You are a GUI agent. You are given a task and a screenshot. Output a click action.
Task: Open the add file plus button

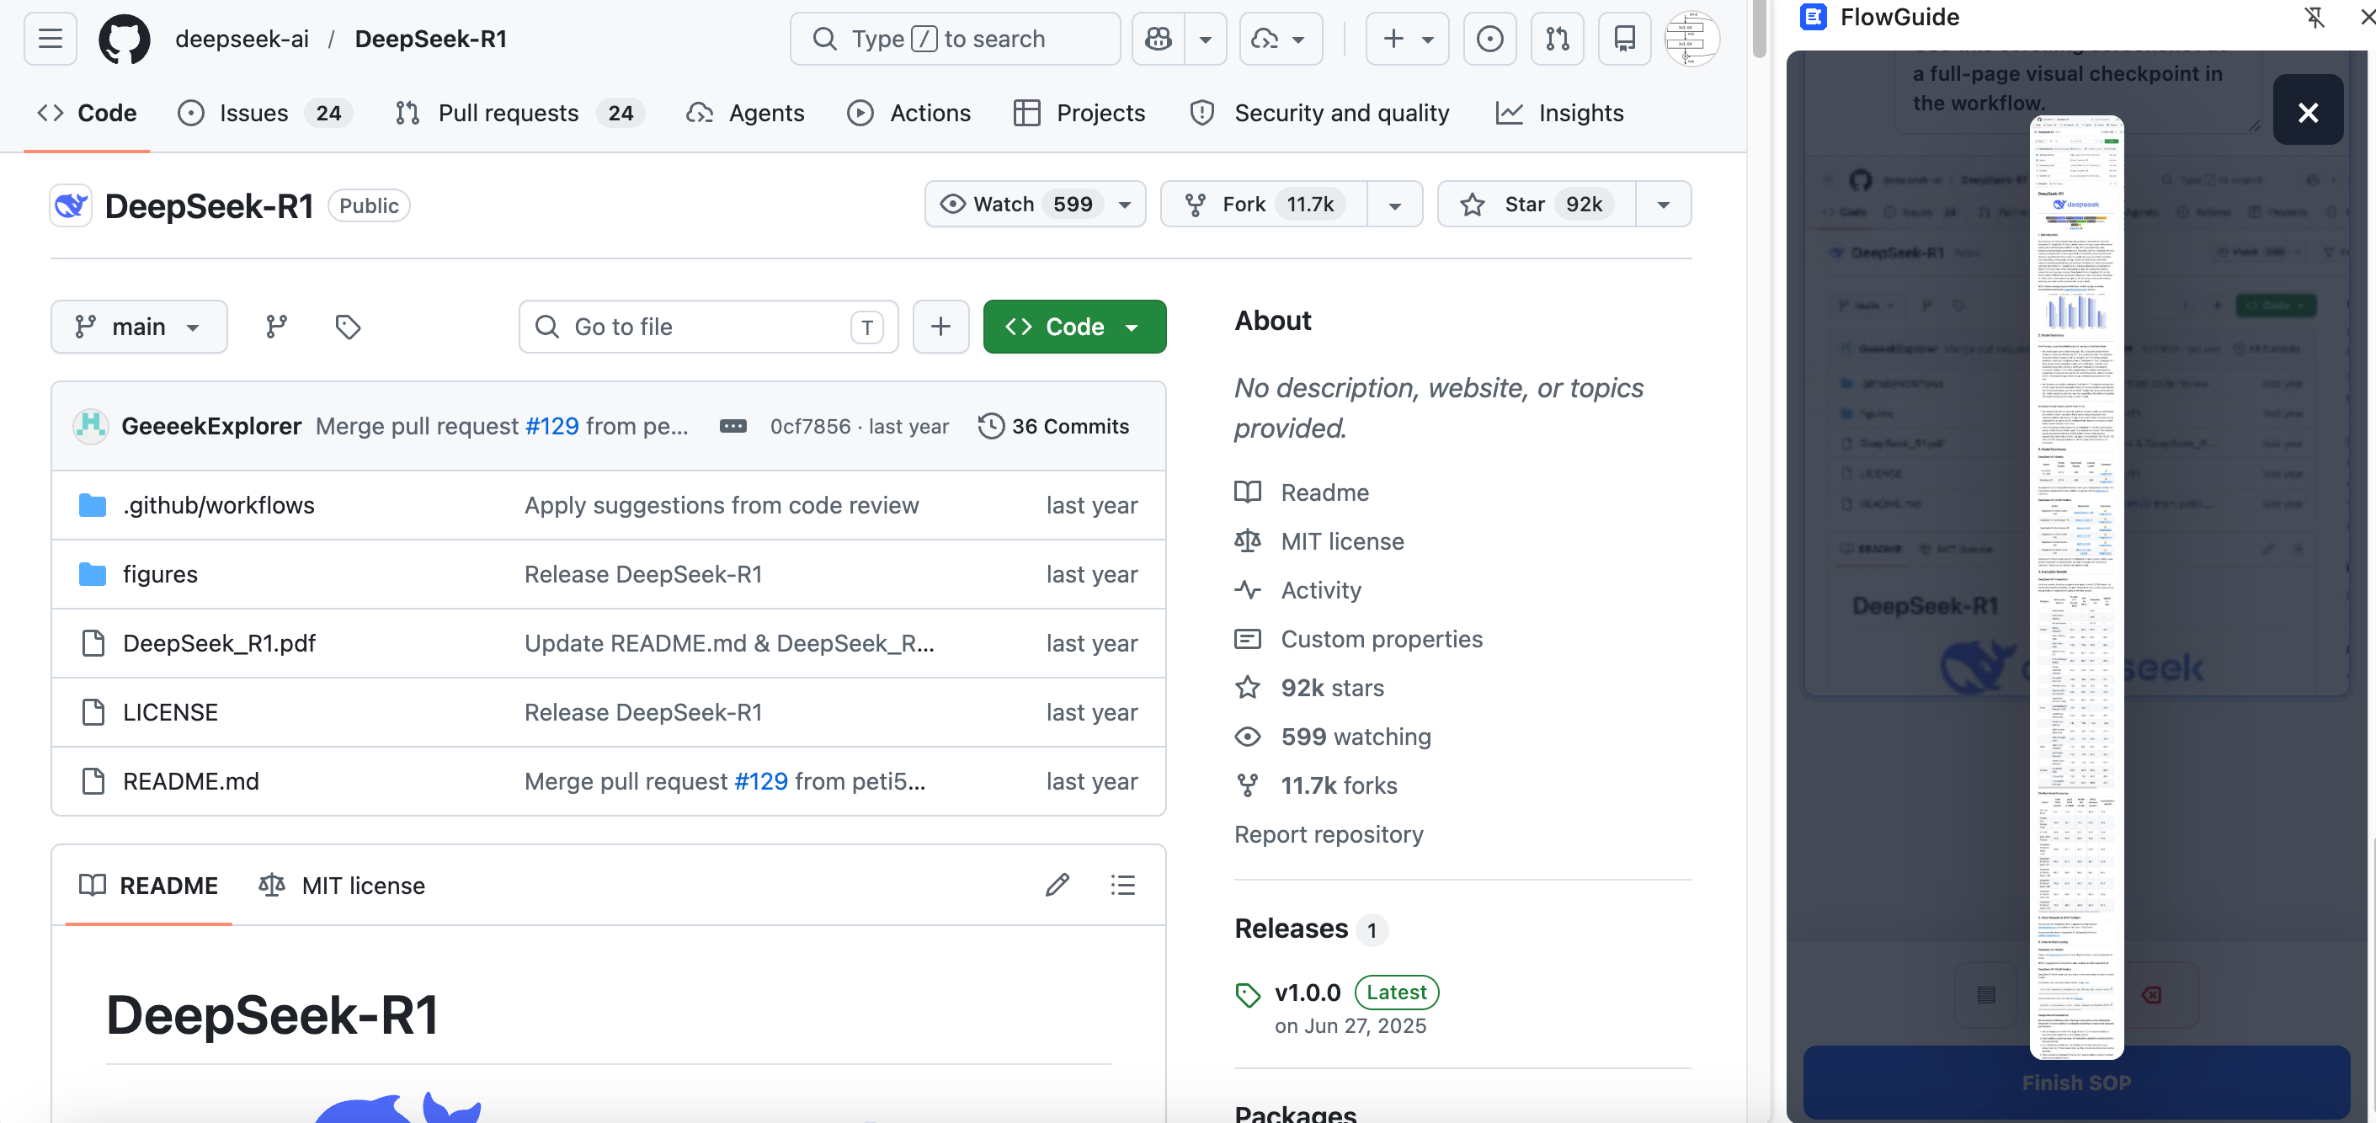click(940, 327)
